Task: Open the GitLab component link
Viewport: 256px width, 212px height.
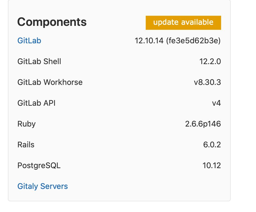Action: click(x=29, y=41)
